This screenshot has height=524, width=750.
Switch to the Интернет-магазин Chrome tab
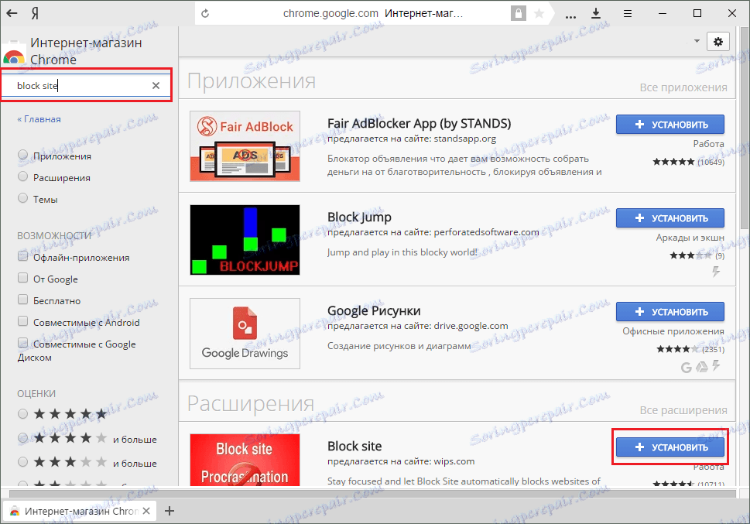click(74, 511)
